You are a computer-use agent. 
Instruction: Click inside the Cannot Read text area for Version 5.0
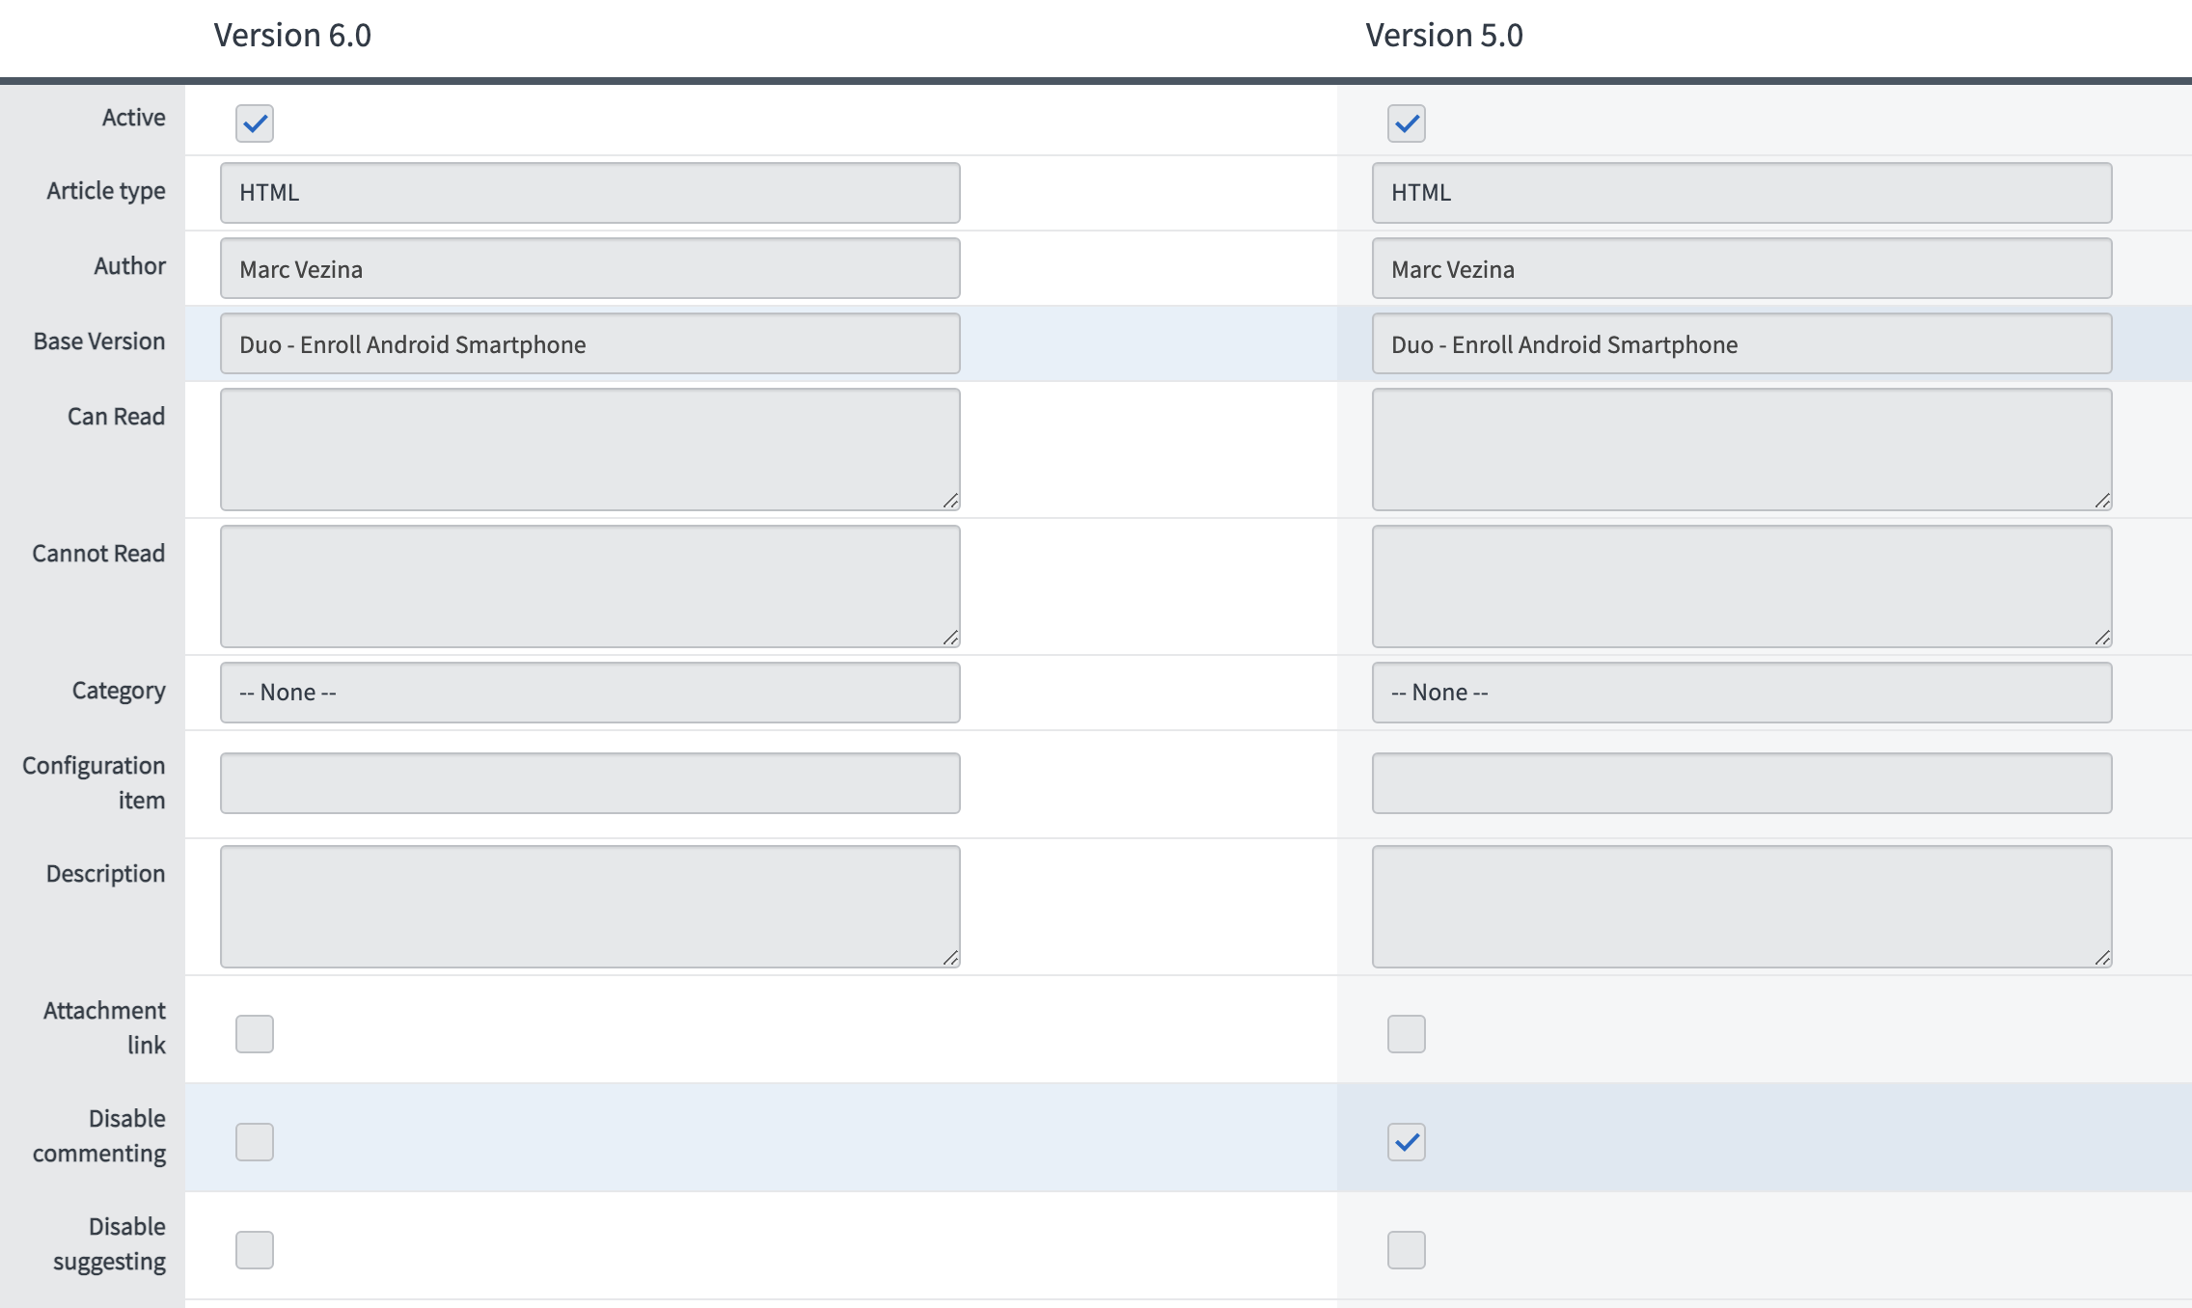[x=1741, y=586]
